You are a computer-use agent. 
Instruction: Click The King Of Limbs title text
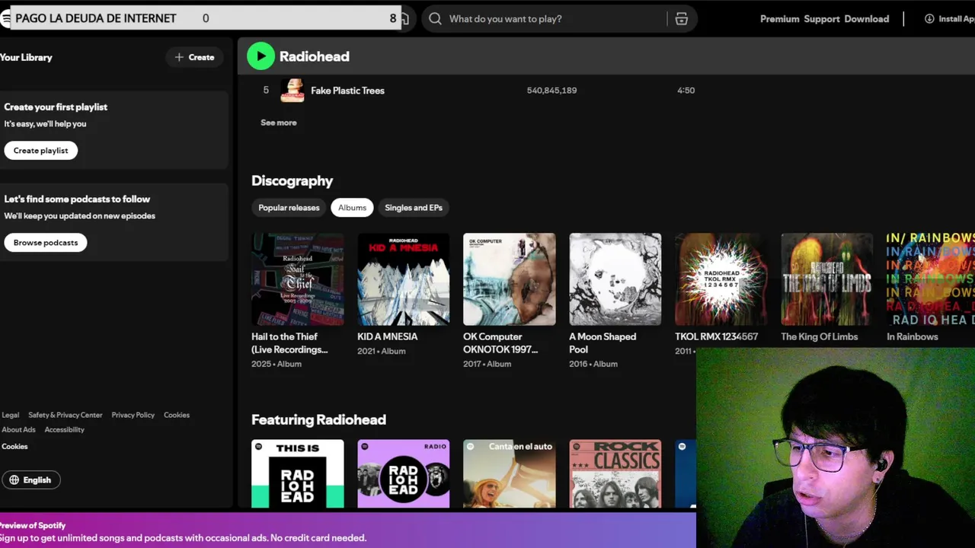point(820,336)
